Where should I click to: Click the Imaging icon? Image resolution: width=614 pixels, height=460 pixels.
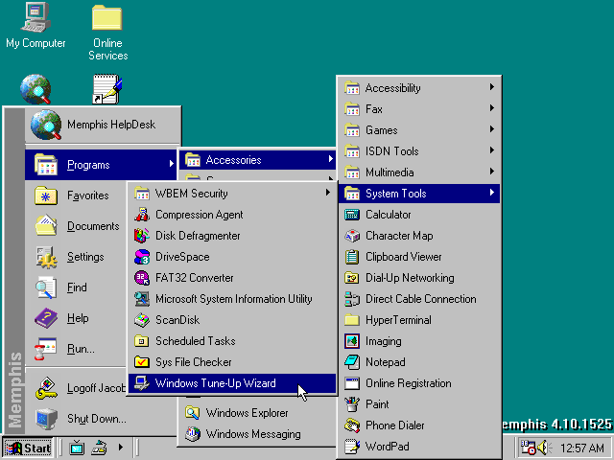click(x=352, y=341)
